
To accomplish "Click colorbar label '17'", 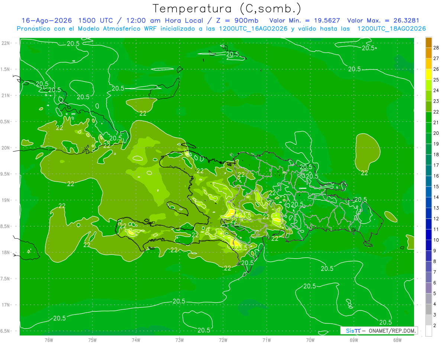I will [436, 165].
